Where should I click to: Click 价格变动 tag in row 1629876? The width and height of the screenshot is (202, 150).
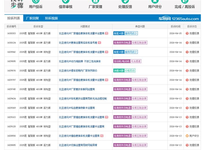click(x=130, y=71)
